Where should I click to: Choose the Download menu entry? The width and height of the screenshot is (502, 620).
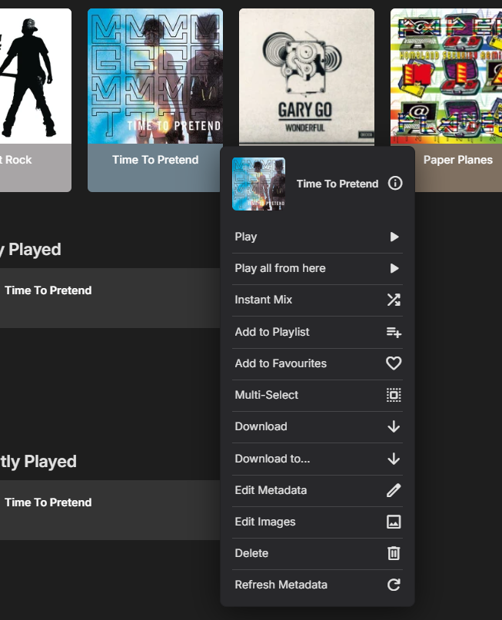point(317,426)
